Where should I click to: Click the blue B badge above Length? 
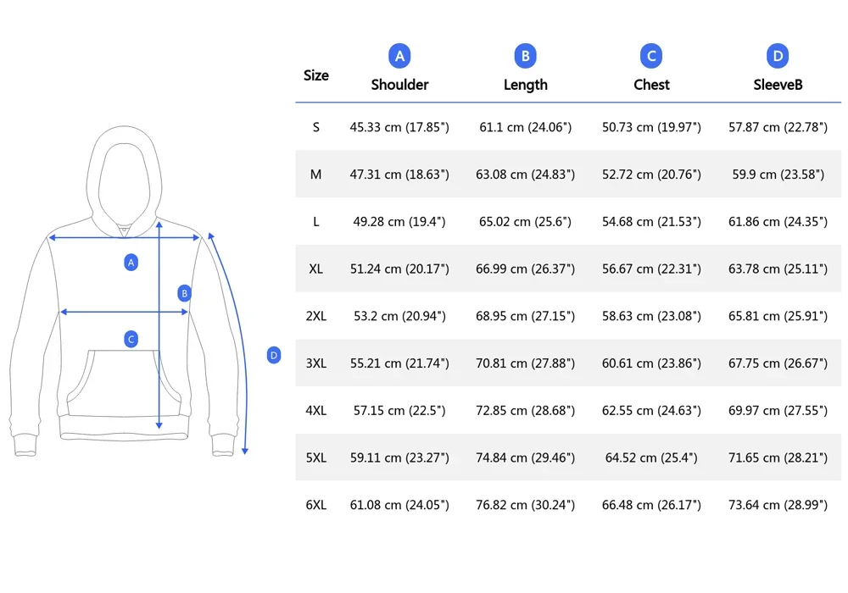[x=525, y=57]
